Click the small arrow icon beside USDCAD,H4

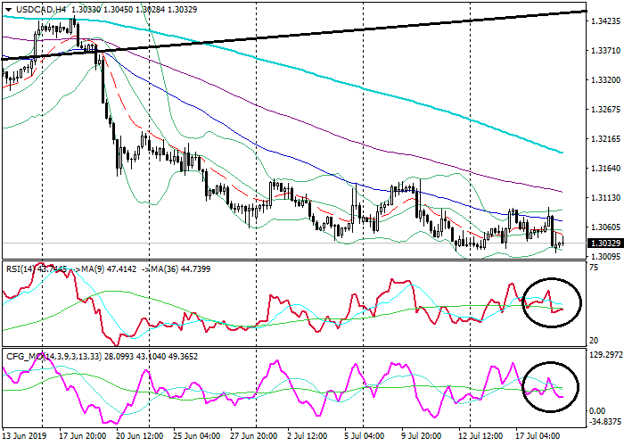(7, 9)
